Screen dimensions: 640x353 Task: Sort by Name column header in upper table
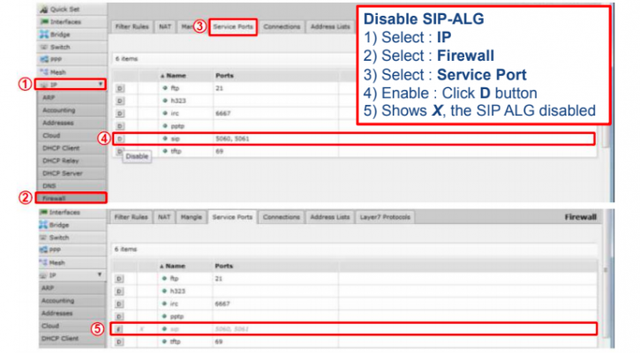175,77
